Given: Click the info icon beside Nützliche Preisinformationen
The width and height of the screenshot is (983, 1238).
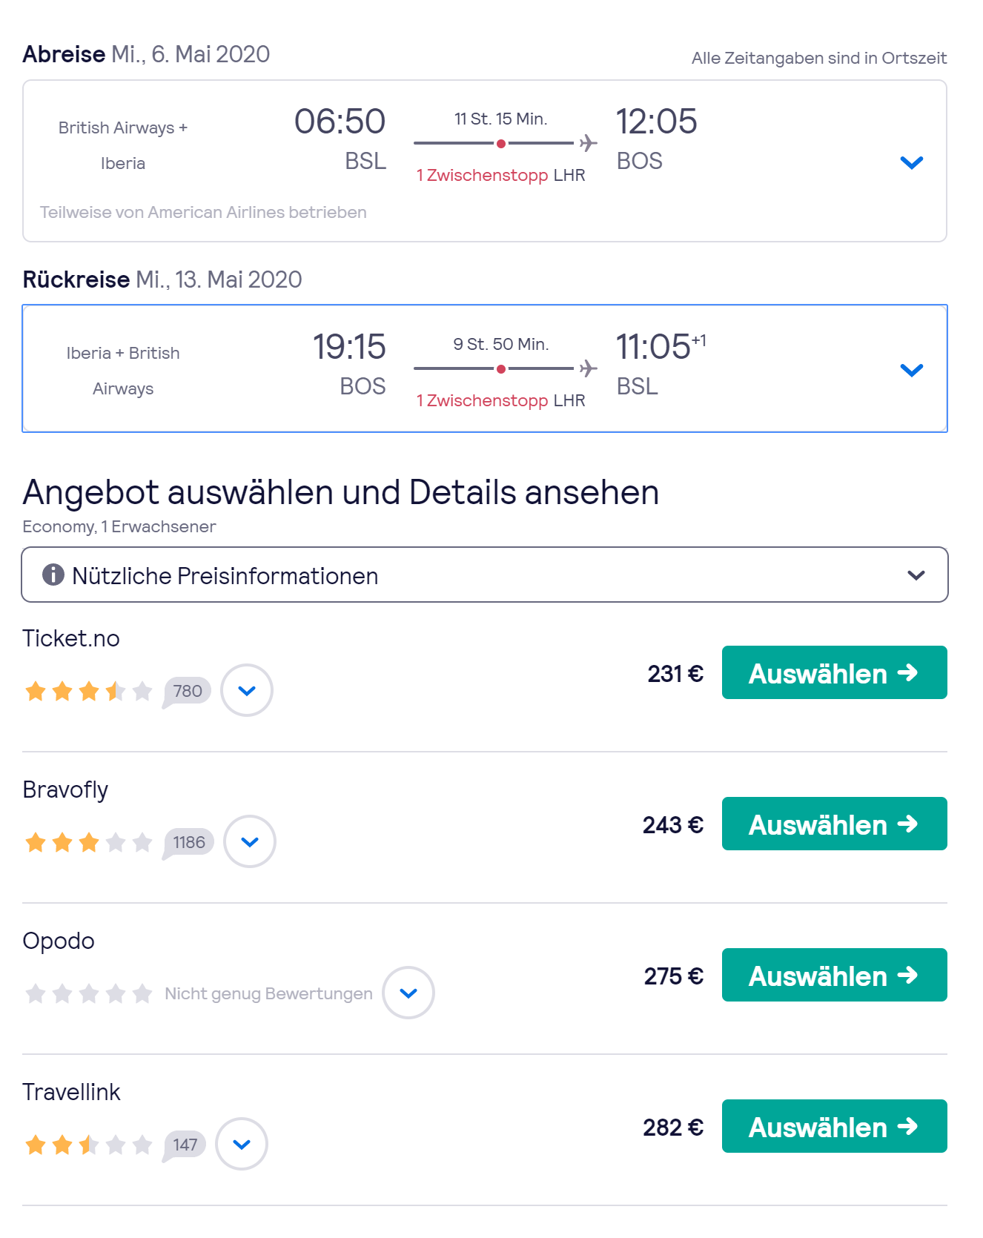Looking at the screenshot, I should pos(53,575).
